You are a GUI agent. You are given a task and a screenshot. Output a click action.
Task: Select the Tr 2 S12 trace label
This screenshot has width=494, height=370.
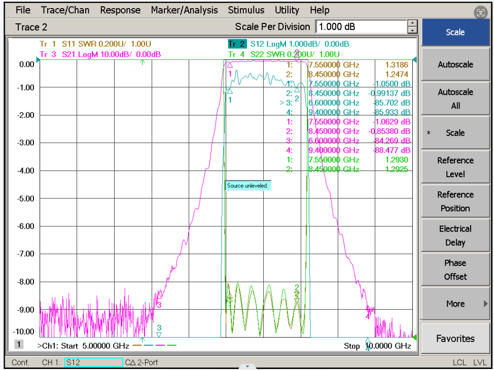[x=289, y=44]
